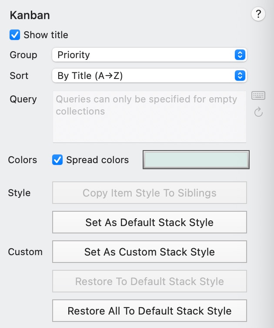Disable the Spread colors checkbox

click(57, 160)
